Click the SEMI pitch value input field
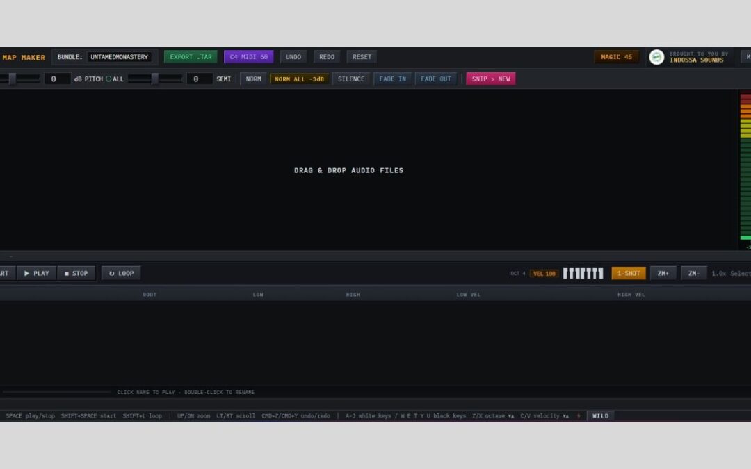This screenshot has width=751, height=469. click(200, 79)
